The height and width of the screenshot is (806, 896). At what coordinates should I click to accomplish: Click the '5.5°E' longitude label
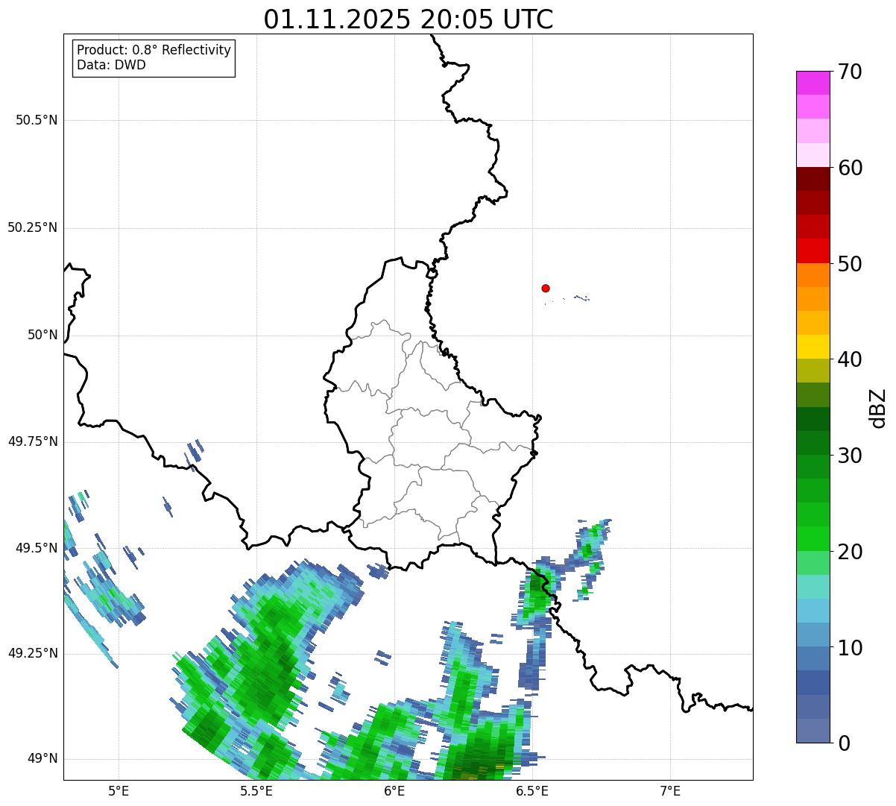[256, 790]
